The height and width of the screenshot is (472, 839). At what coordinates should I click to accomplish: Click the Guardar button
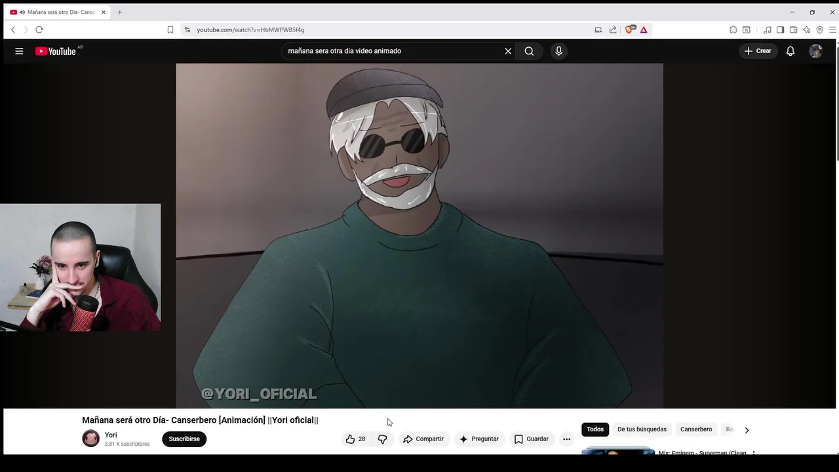(x=532, y=439)
